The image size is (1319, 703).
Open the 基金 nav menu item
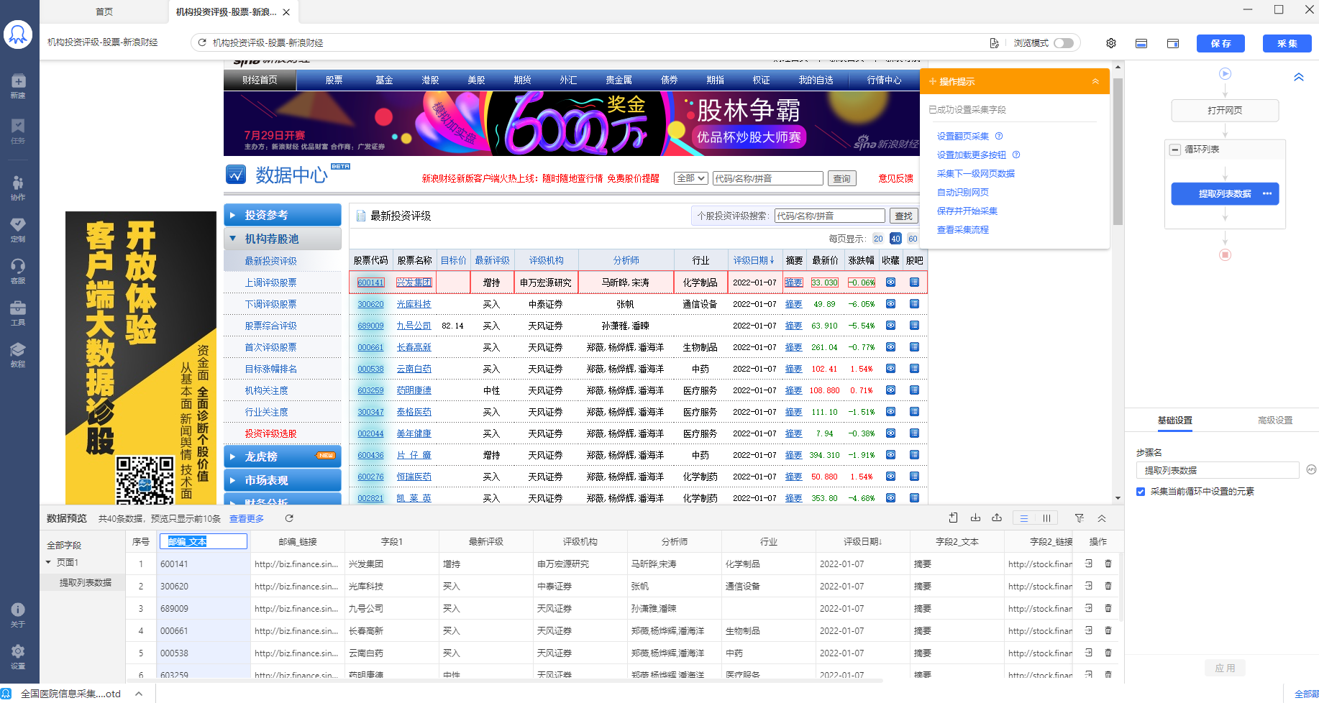(384, 80)
